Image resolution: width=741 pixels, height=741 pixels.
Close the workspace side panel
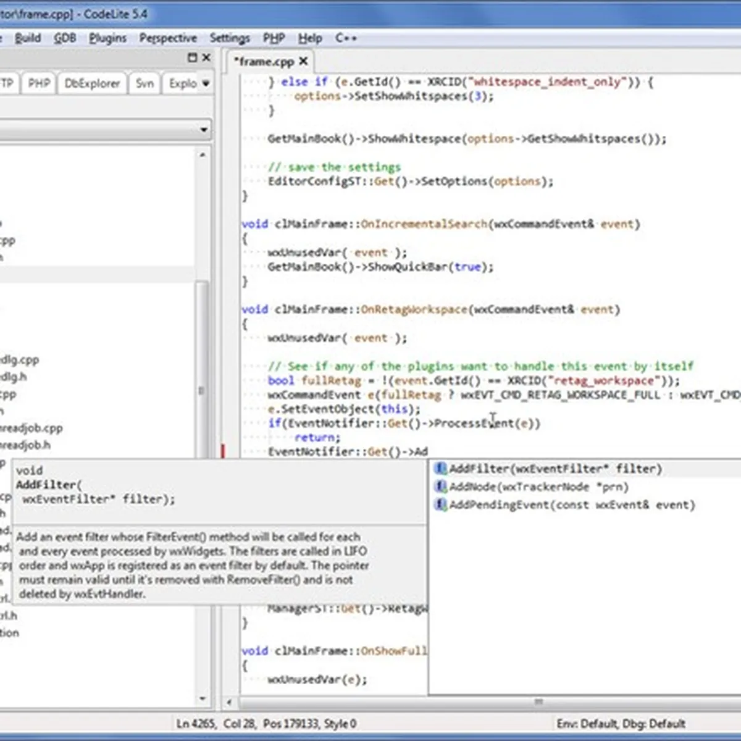click(x=206, y=57)
